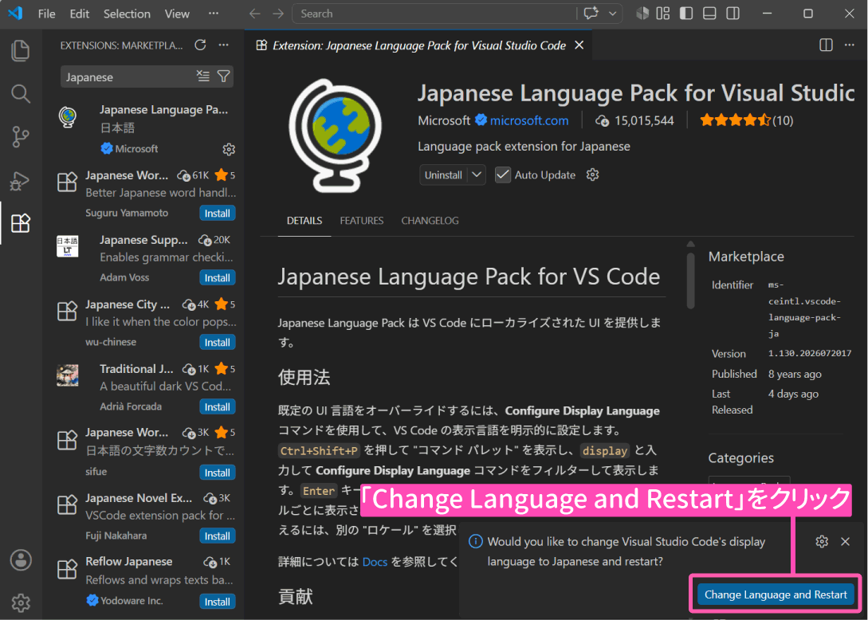Click the Microsoft publisher name in header
This screenshot has width=868, height=620.
coord(444,120)
